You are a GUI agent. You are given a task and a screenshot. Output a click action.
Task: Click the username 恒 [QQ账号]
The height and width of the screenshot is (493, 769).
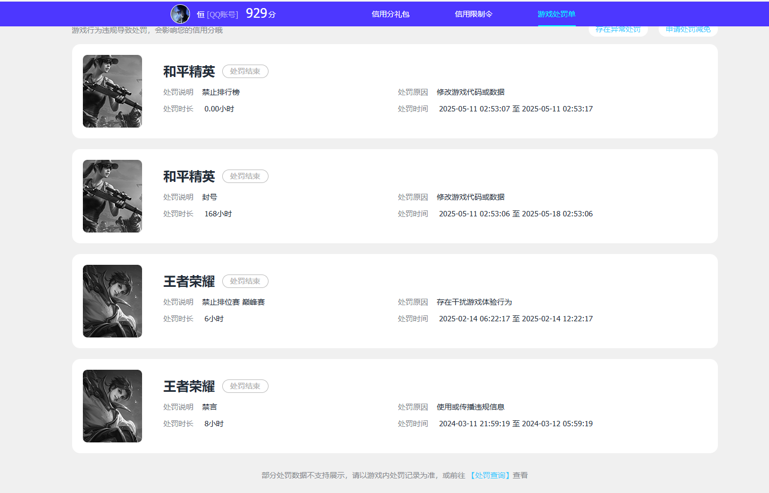coord(217,15)
